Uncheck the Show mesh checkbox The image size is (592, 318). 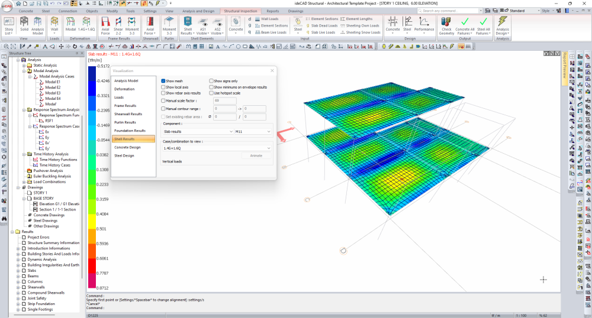[163, 80]
